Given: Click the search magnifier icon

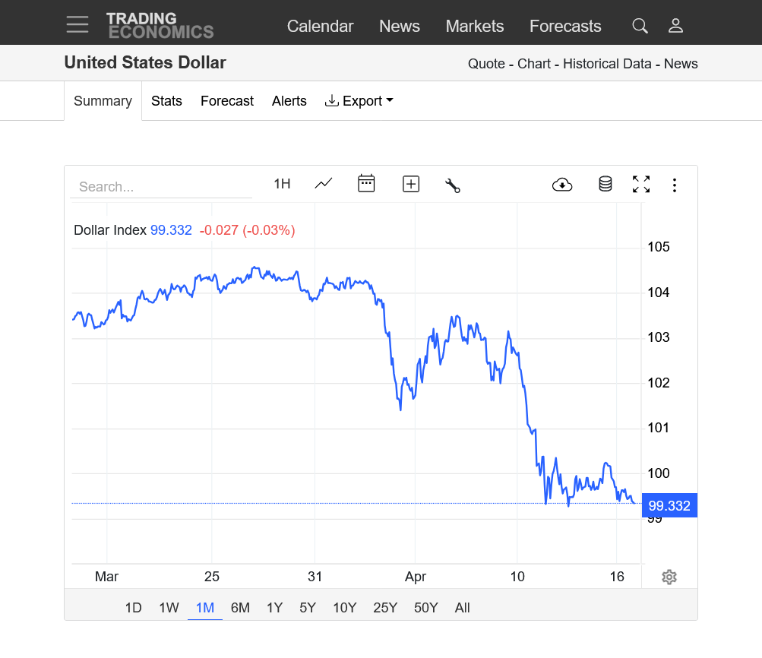Looking at the screenshot, I should coord(640,26).
